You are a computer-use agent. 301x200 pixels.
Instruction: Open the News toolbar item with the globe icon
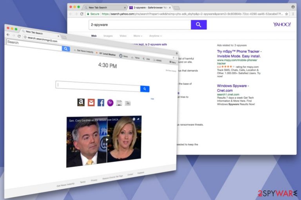click(123, 56)
